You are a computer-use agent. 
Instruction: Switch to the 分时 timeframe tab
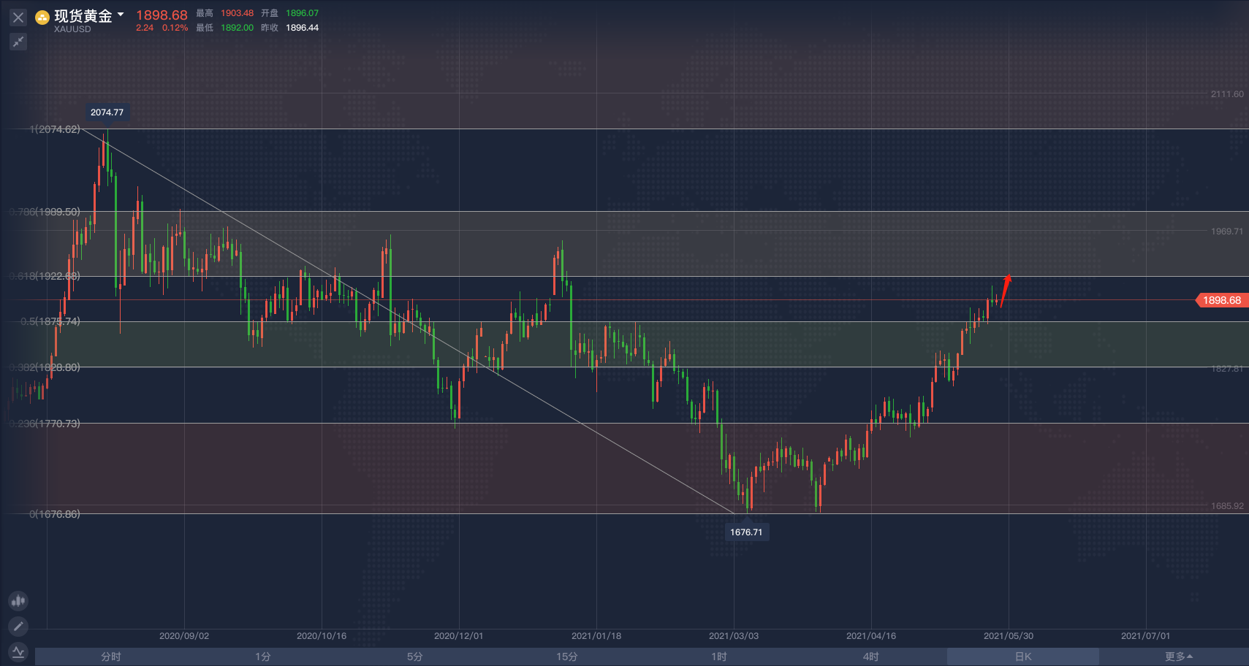111,657
